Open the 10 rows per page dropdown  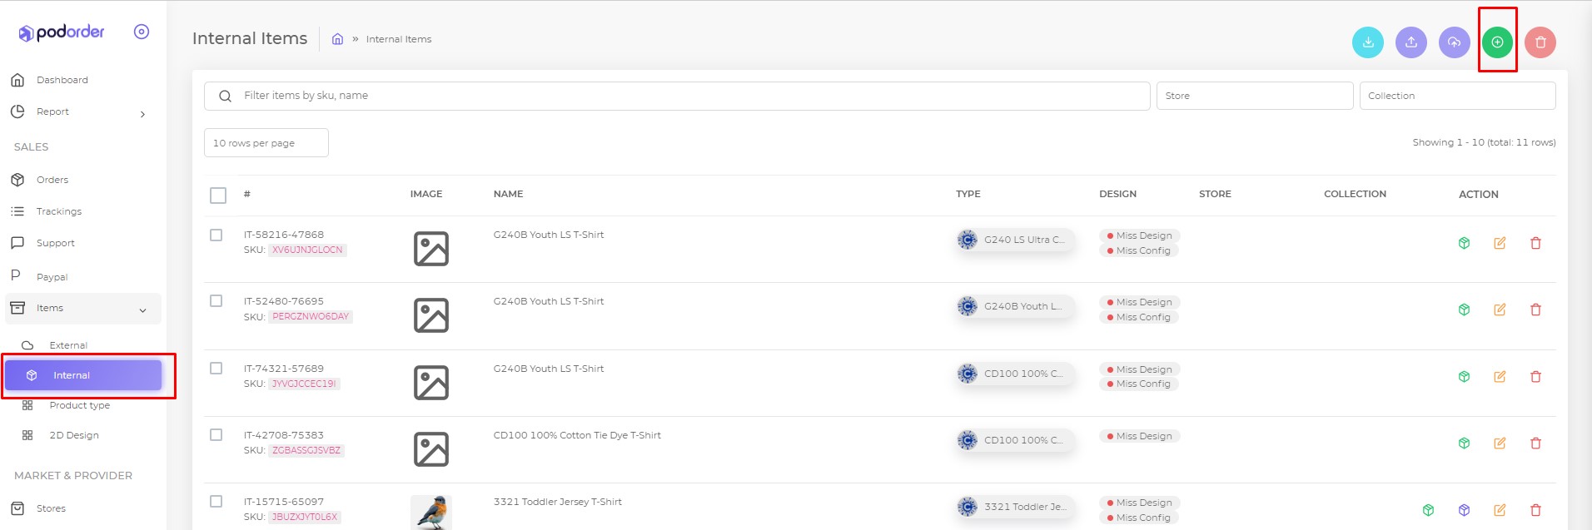pyautogui.click(x=266, y=143)
